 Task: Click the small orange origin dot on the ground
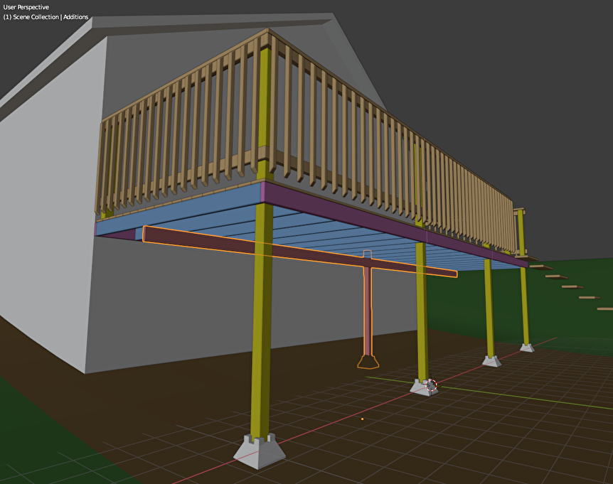(x=363, y=419)
